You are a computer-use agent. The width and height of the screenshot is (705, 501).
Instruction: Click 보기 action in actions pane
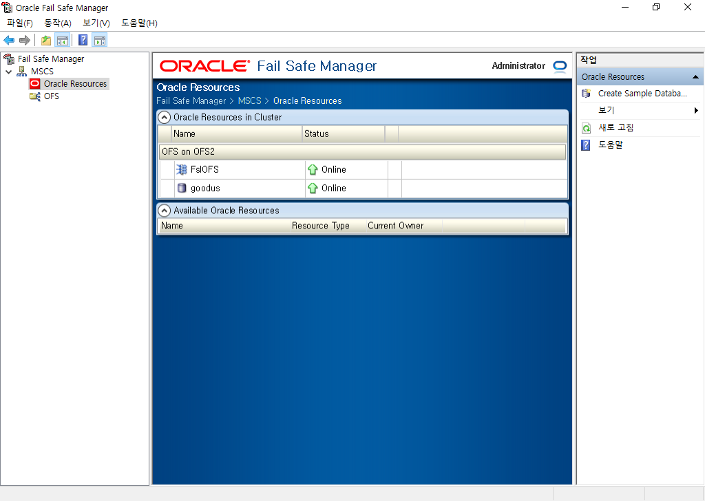[606, 110]
